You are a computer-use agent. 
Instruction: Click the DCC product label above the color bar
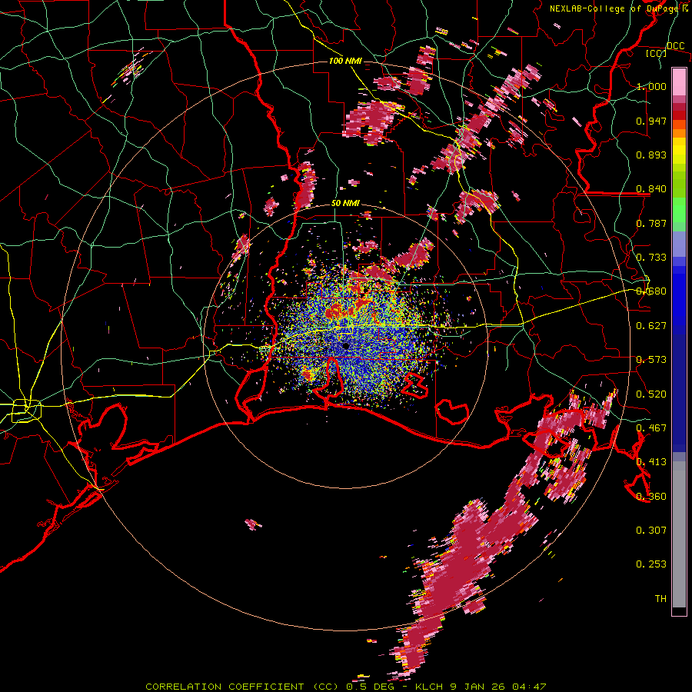[676, 45]
